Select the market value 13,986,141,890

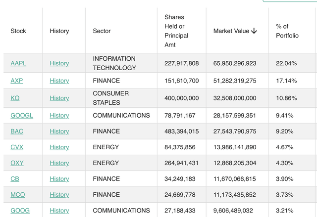pos(235,147)
